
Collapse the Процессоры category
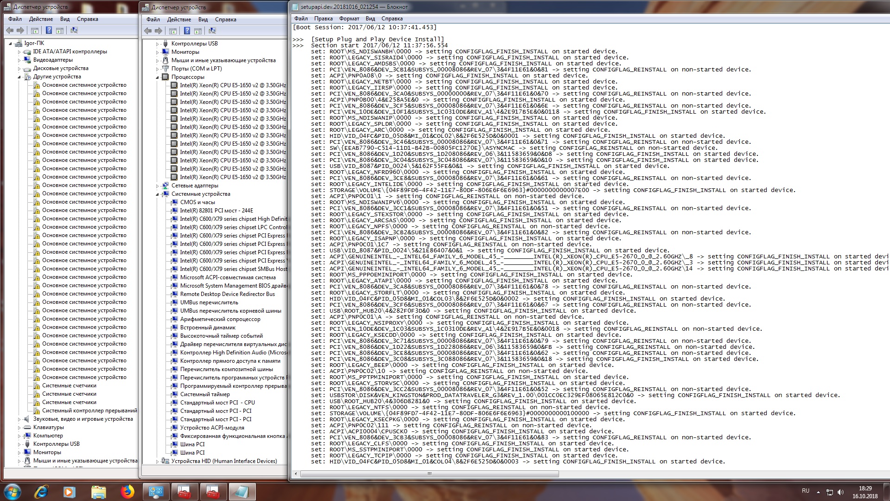(x=158, y=77)
